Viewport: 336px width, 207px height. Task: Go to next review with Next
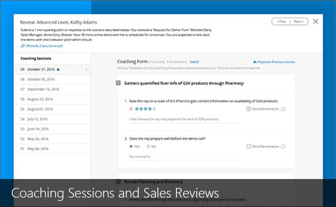point(298,21)
